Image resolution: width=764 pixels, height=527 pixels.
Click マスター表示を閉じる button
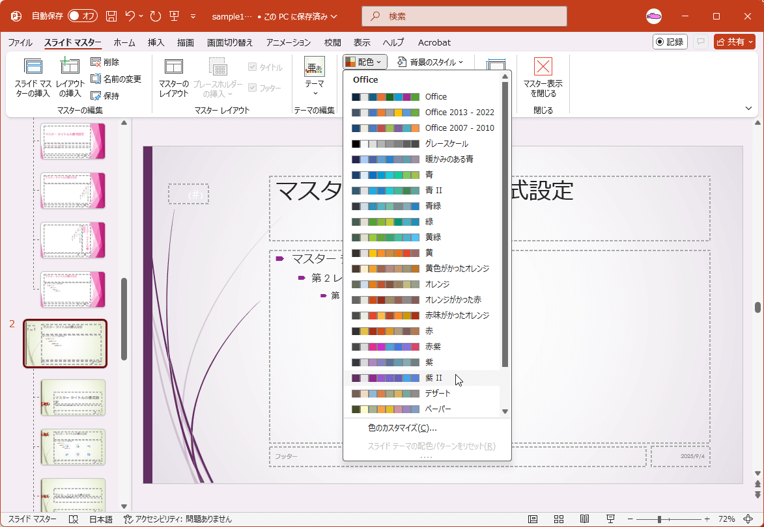543,78
